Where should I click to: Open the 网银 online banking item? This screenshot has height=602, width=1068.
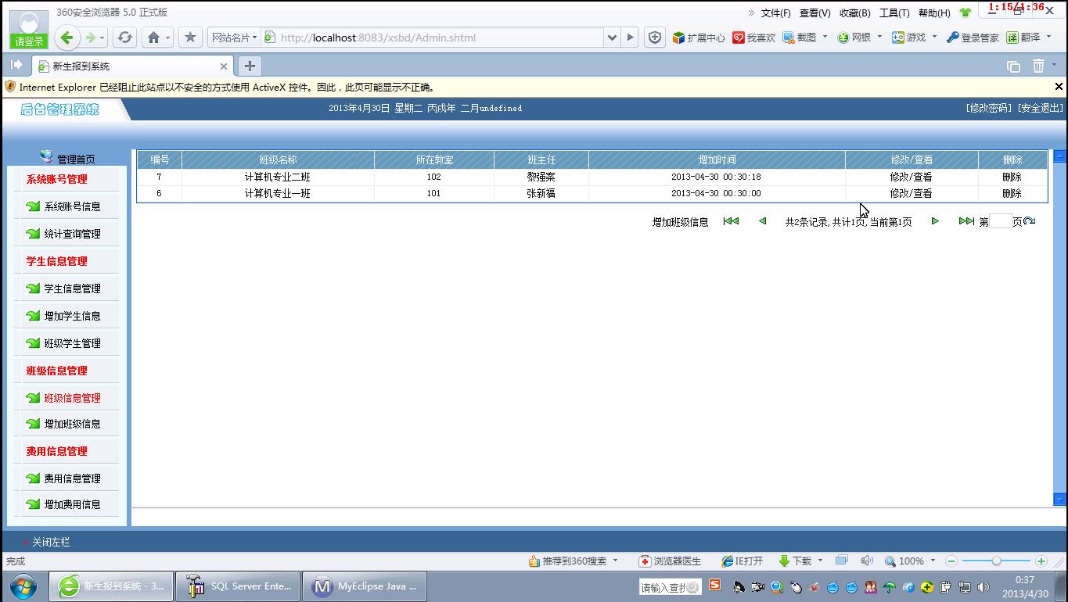click(854, 38)
